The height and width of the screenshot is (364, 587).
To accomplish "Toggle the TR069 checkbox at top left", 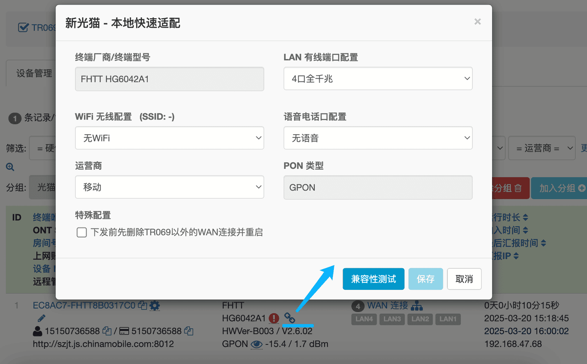I will [x=23, y=28].
